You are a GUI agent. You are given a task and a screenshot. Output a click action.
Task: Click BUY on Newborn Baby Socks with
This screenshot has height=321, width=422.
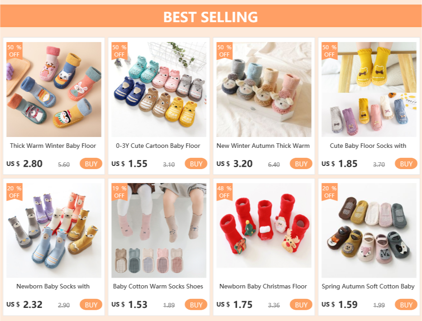(91, 305)
